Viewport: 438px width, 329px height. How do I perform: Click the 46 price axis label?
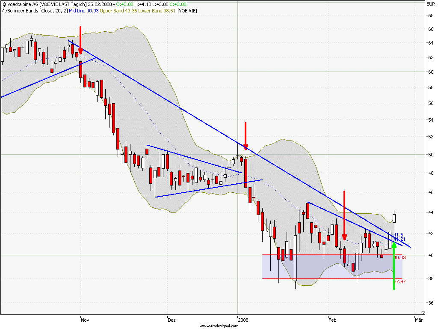pos(431,192)
